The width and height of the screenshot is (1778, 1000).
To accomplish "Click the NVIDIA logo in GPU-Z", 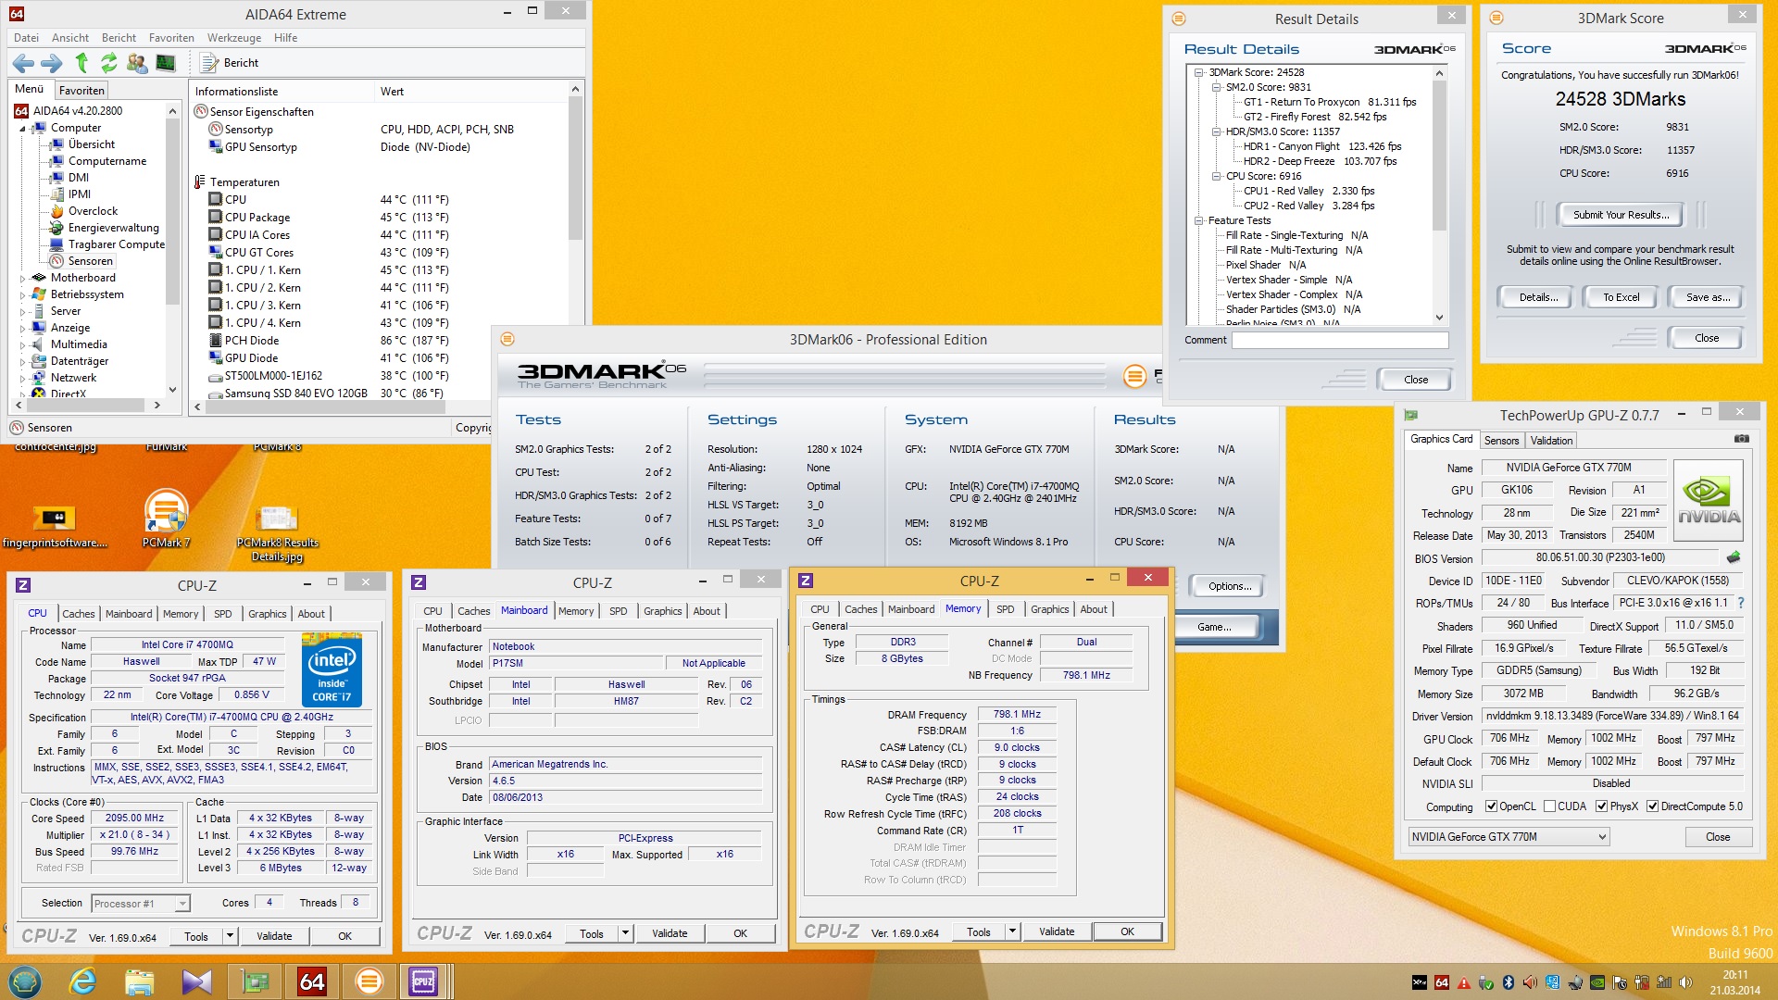I will click(x=1709, y=500).
